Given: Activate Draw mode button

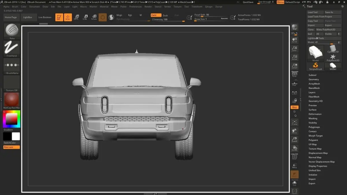Looking at the screenshot, I should click(x=68, y=17).
